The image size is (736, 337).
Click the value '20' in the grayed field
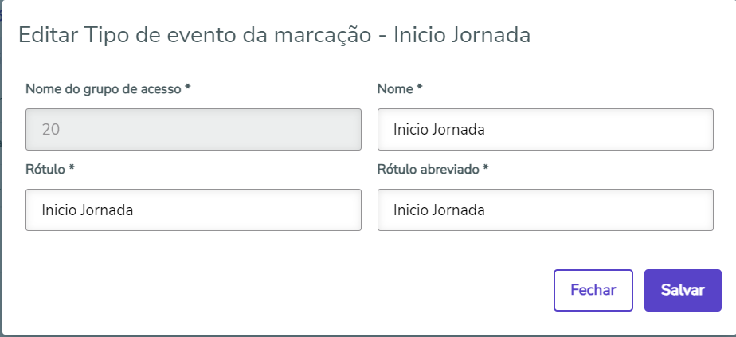click(51, 129)
